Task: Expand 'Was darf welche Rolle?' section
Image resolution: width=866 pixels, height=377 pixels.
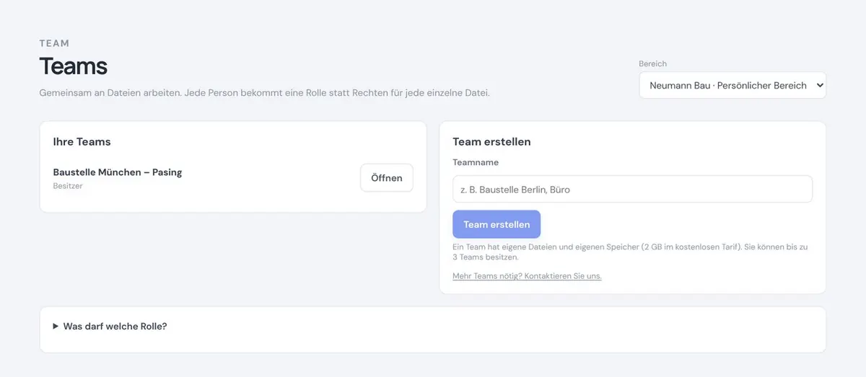Action: pyautogui.click(x=110, y=326)
